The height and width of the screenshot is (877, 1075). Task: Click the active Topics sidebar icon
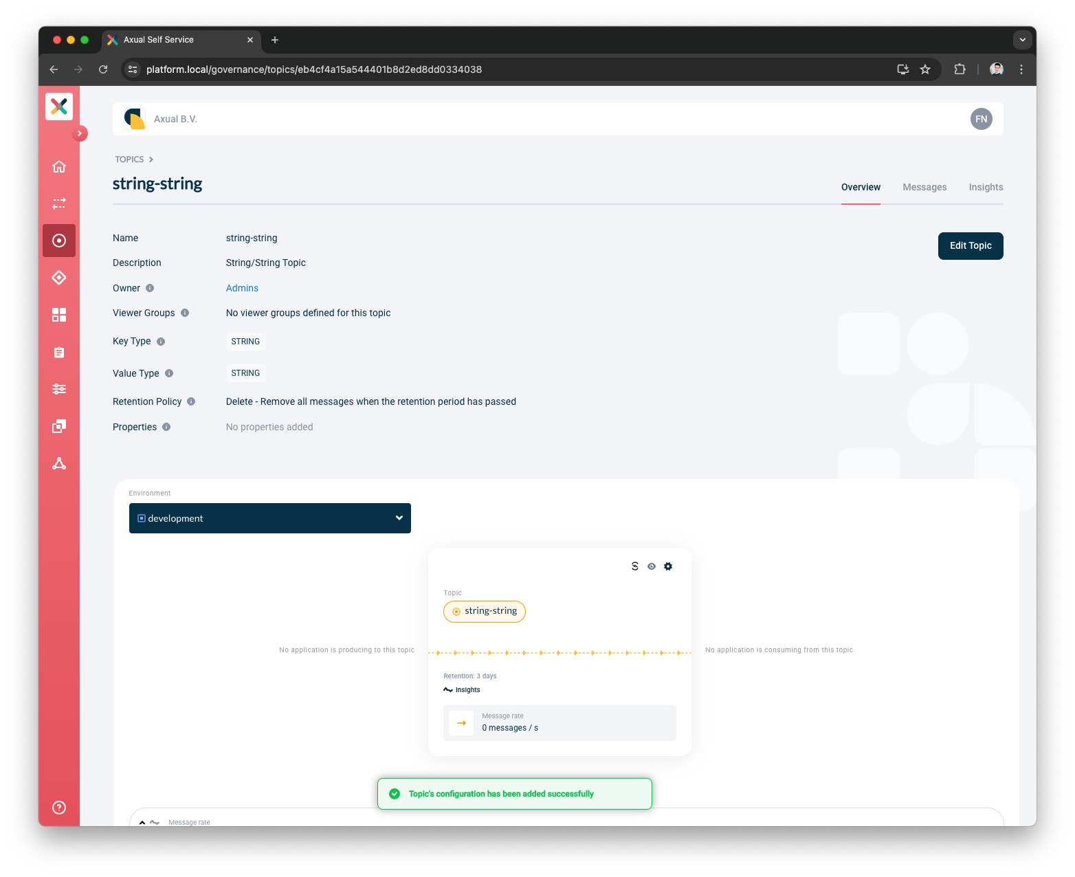59,241
